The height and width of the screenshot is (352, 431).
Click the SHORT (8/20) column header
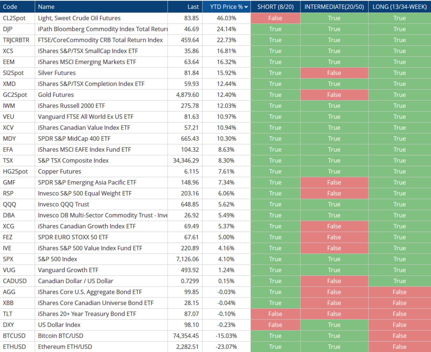(x=275, y=7)
